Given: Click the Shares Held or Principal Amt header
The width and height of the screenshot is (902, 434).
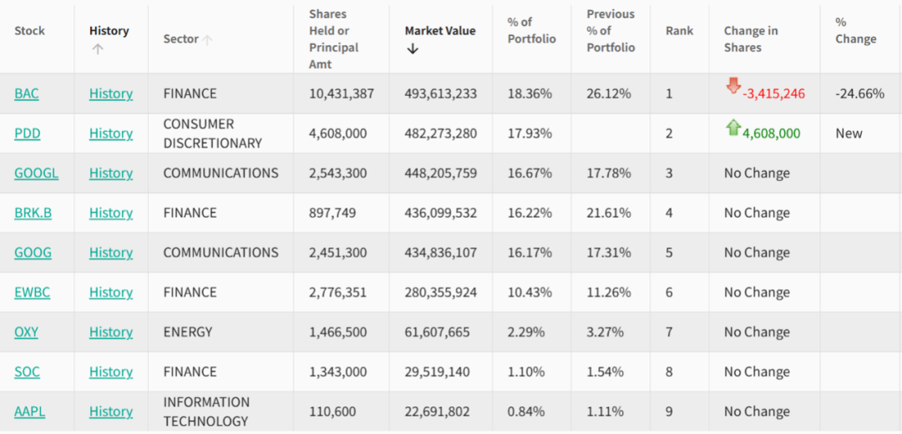Looking at the screenshot, I should click(x=334, y=39).
